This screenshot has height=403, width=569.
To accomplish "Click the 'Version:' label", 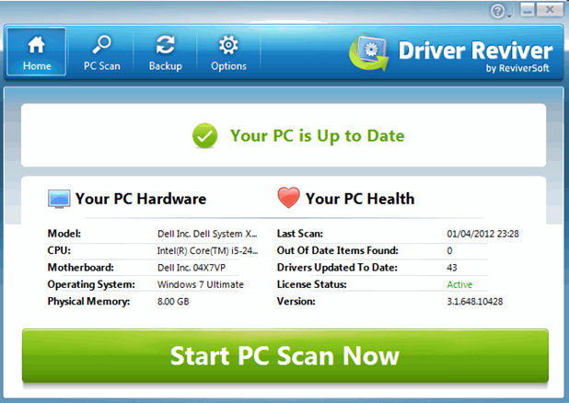I will tap(296, 302).
